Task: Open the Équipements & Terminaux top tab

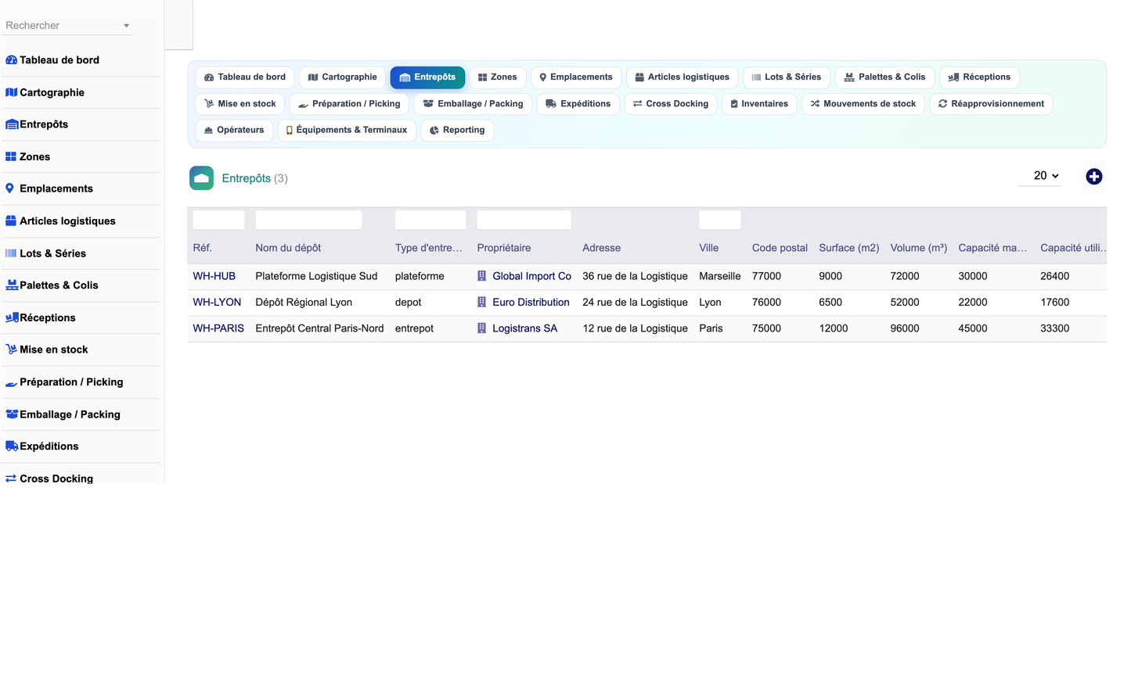Action: (347, 131)
